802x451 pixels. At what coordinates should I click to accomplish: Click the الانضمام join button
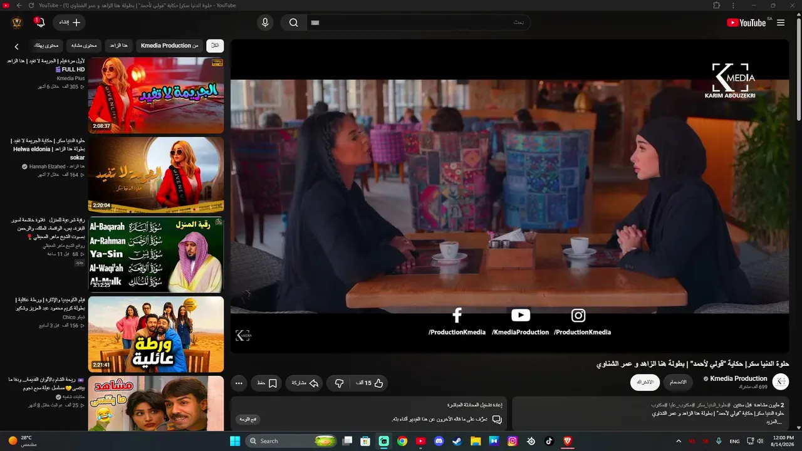tap(678, 382)
